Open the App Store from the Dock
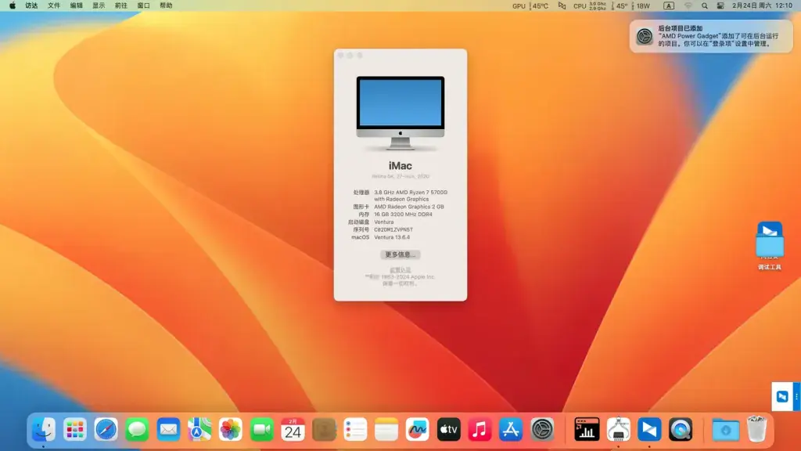This screenshot has height=451, width=801. 511,430
